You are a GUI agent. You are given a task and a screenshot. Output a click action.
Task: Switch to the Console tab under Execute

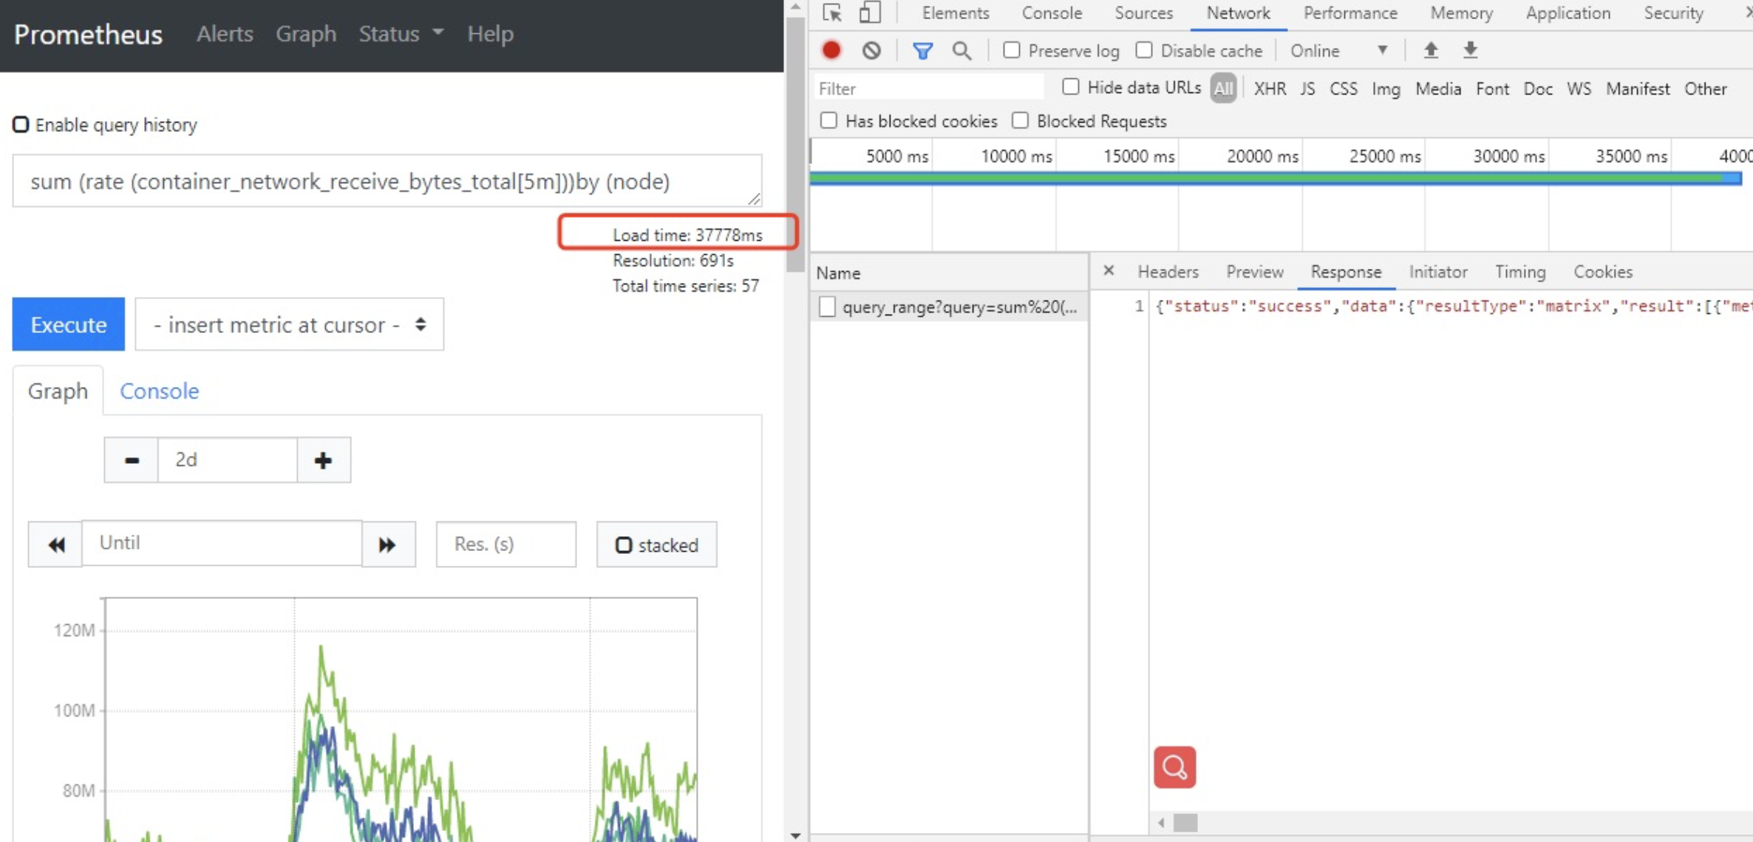pos(160,391)
